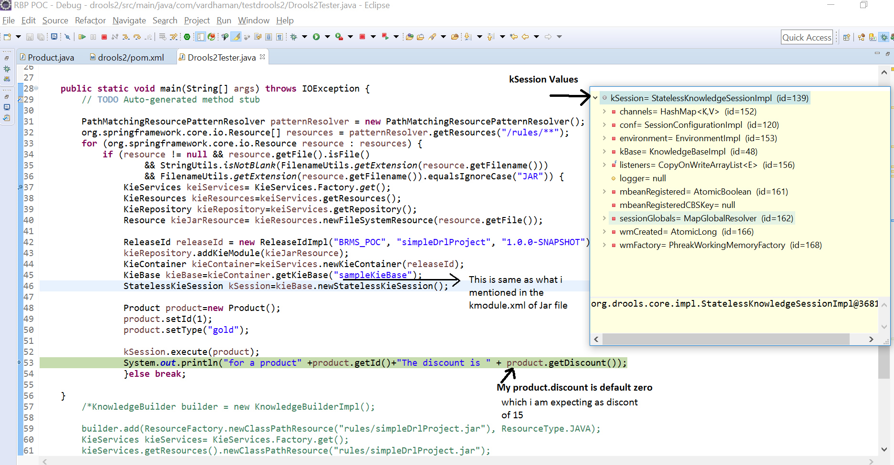
Task: Click the Quick Access search field
Action: click(x=806, y=38)
